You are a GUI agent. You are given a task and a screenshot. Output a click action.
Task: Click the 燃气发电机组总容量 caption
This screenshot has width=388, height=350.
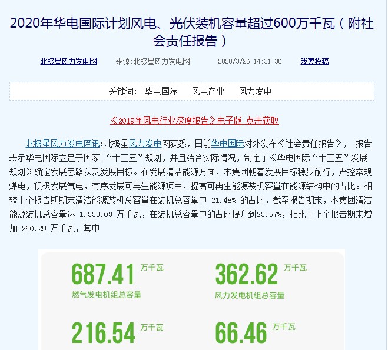click(x=107, y=295)
